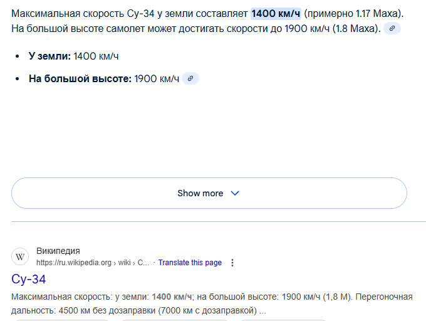Open source link icon beside 1900 км/ч bullet
This screenshot has height=321, width=426.
click(190, 78)
